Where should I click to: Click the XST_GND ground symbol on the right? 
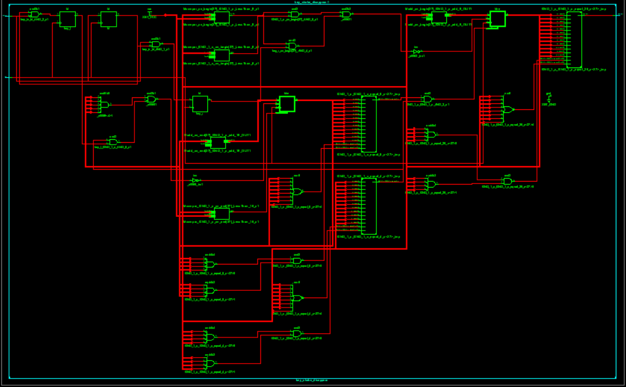548,97
